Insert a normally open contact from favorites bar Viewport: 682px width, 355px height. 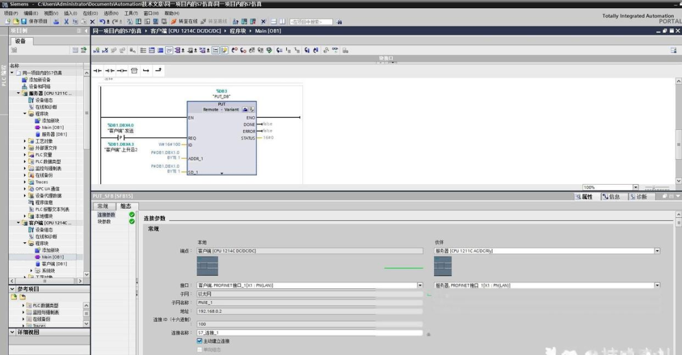[97, 71]
